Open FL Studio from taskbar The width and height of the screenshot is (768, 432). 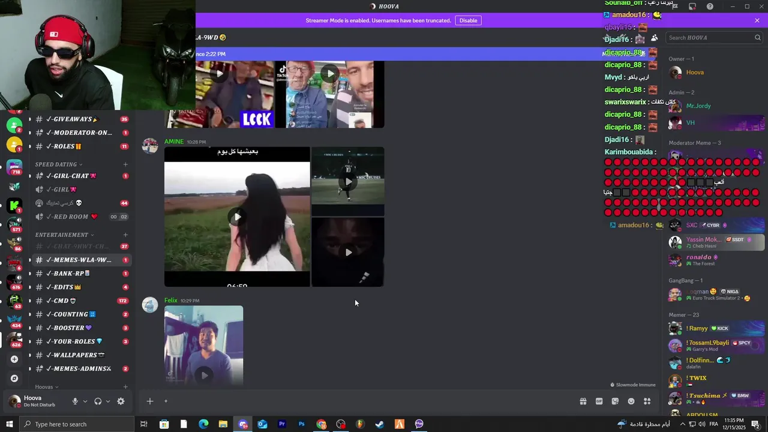(360, 424)
